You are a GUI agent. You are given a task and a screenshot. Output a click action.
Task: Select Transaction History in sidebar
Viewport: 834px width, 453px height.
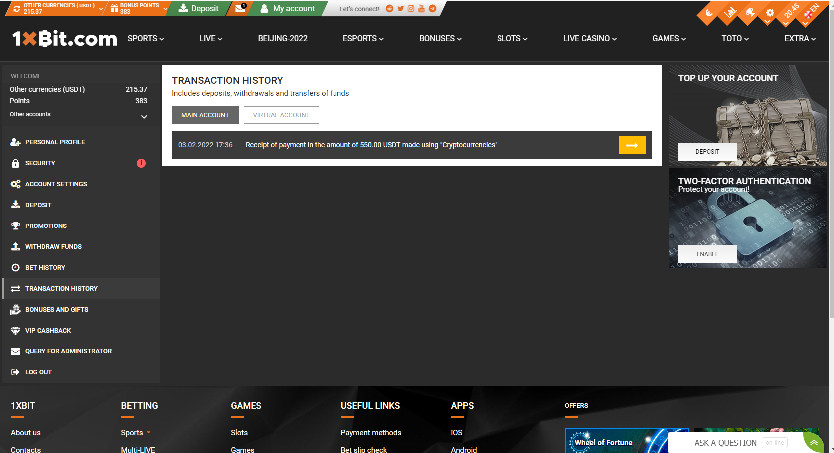(x=81, y=288)
